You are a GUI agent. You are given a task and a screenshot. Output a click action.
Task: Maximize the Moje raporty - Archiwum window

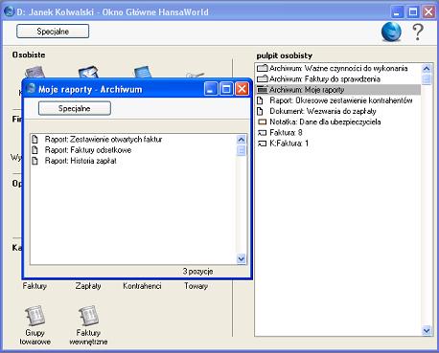pyautogui.click(x=226, y=89)
